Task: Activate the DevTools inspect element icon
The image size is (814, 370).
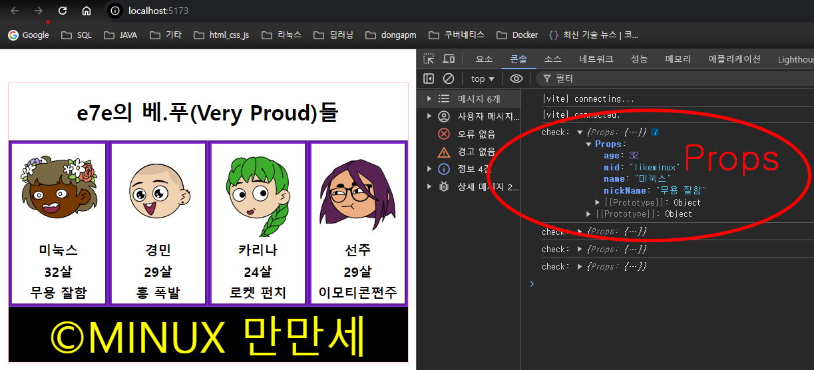Action: click(x=429, y=59)
